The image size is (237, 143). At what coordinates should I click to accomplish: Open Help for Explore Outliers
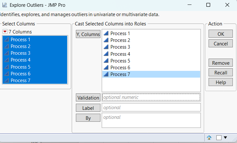tap(221, 82)
